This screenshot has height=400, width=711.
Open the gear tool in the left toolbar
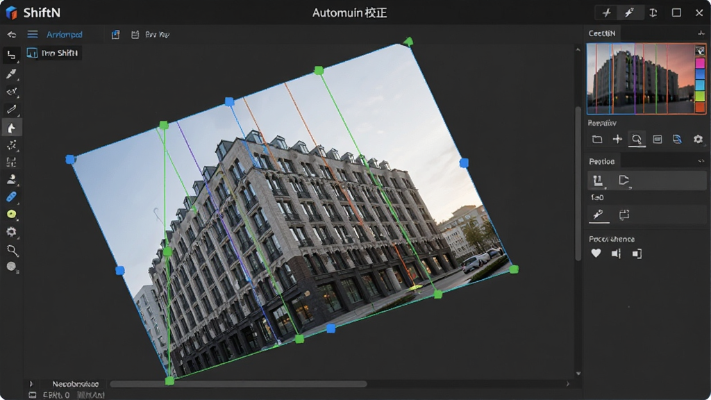point(11,232)
